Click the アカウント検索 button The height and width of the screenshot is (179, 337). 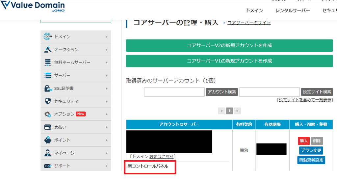coord(222,92)
